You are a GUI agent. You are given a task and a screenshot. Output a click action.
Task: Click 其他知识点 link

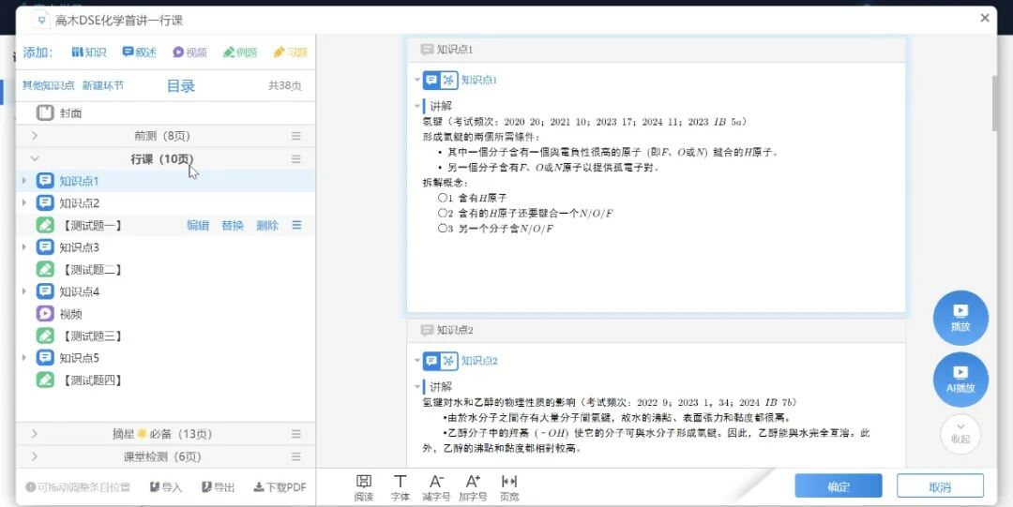tap(49, 85)
